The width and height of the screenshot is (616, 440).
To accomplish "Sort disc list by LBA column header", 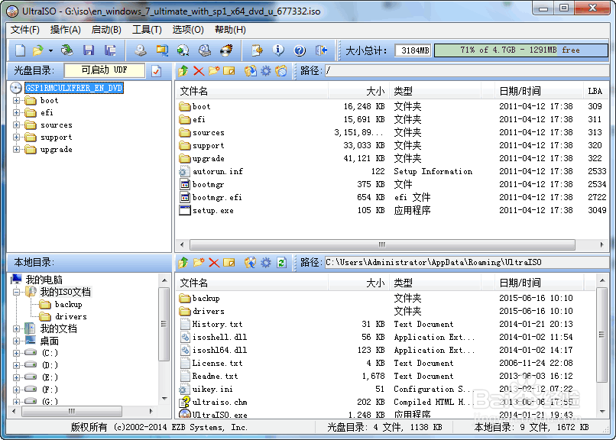I will 595,91.
